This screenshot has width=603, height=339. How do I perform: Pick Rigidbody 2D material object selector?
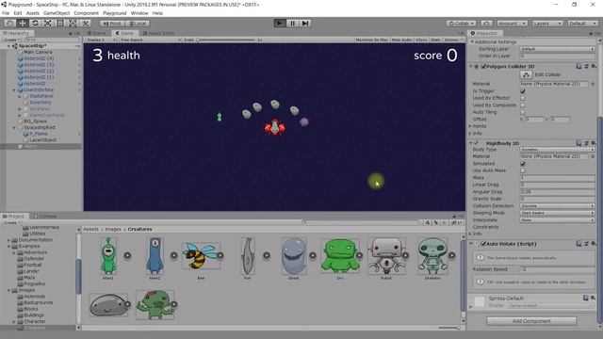[593, 156]
